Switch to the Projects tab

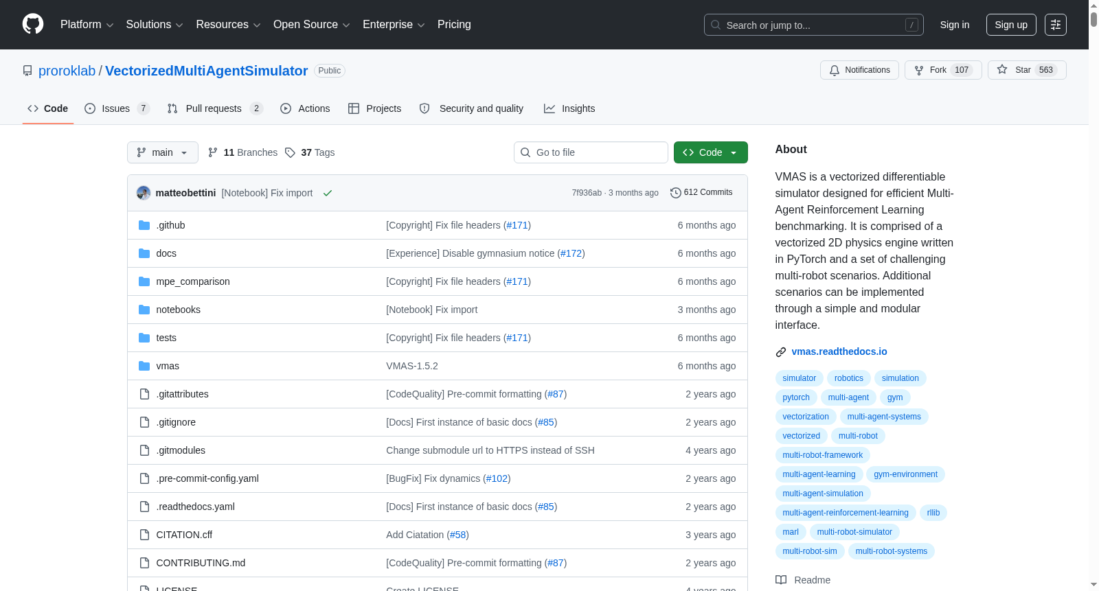[x=375, y=108]
